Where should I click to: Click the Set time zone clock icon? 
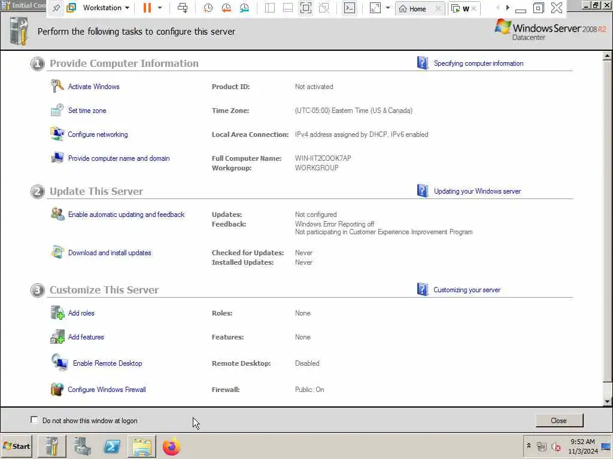57,110
